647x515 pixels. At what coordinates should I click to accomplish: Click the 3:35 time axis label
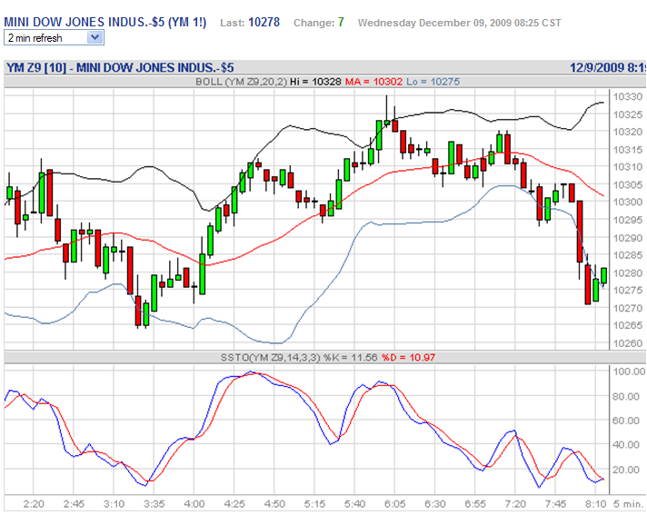(154, 504)
